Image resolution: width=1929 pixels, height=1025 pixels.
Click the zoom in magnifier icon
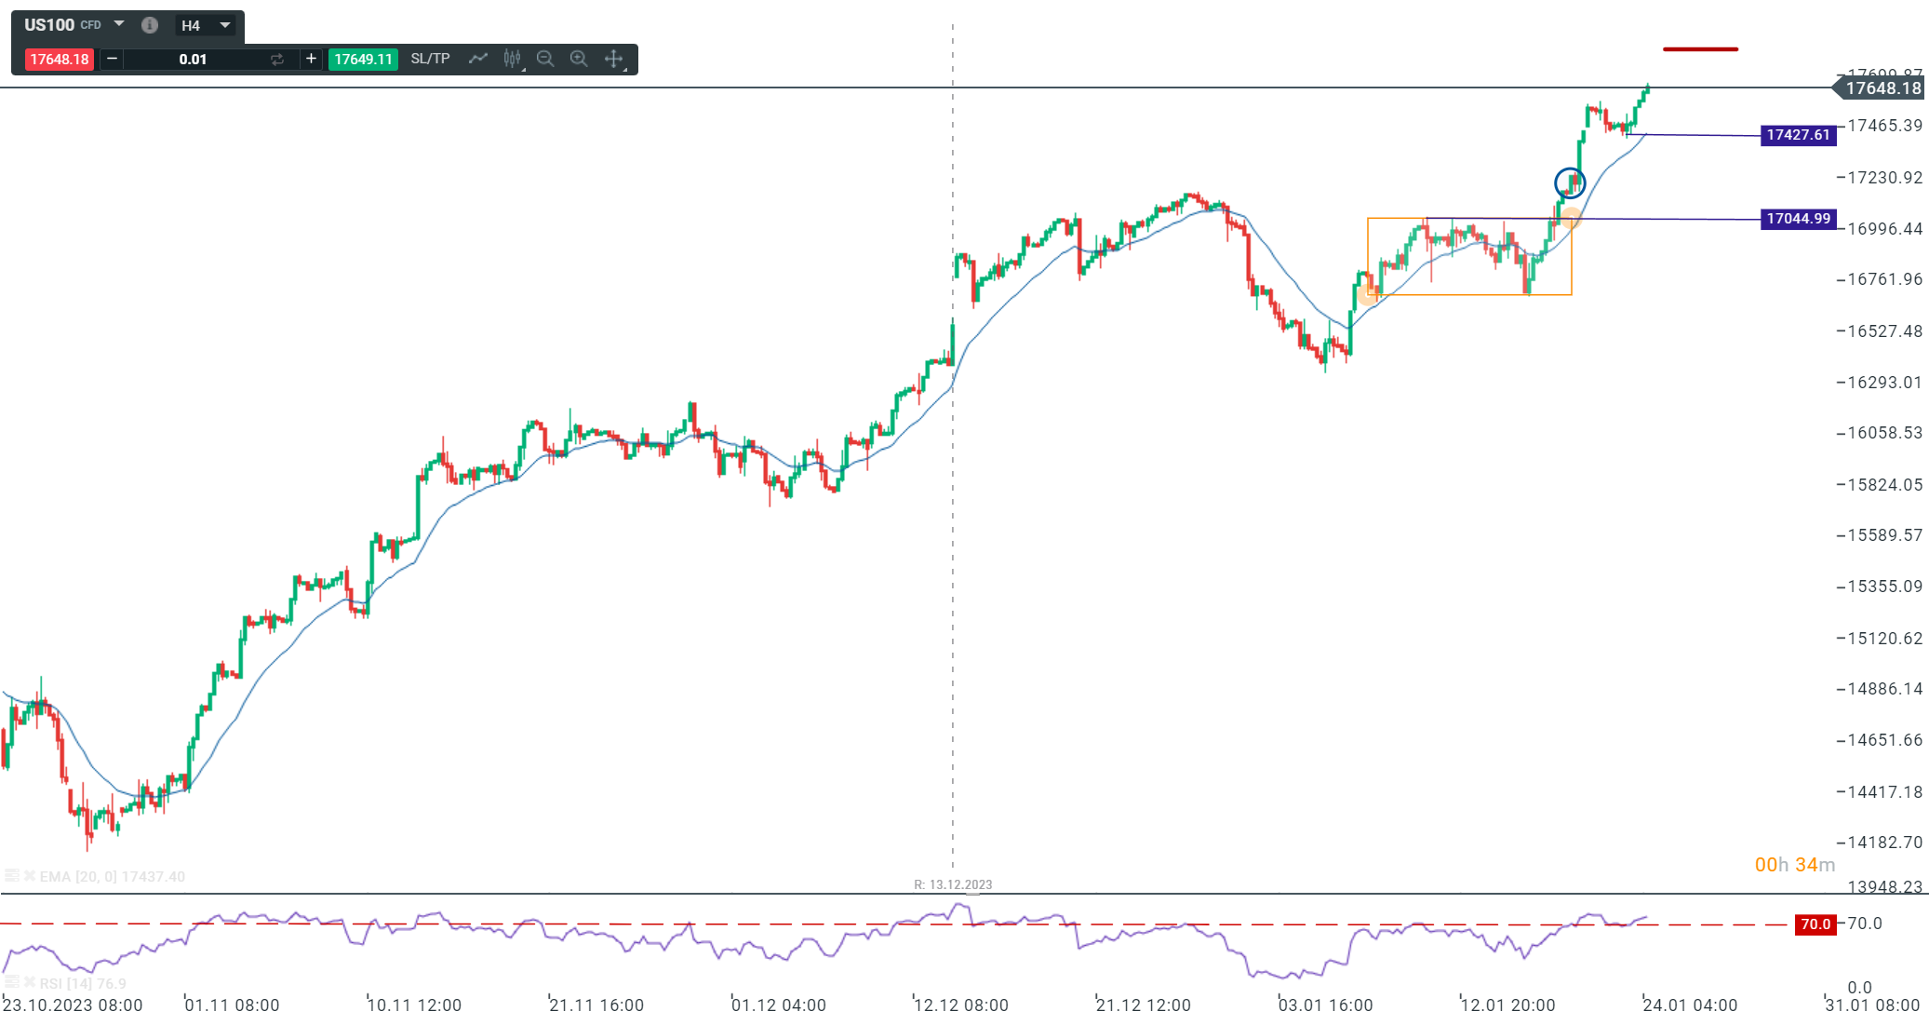[x=578, y=58]
